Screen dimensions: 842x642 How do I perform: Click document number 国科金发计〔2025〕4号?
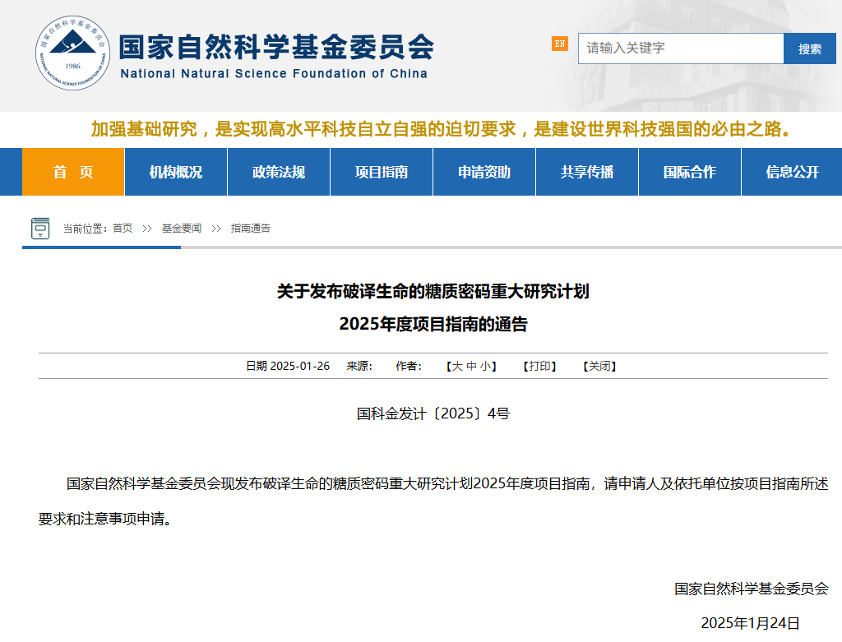[433, 413]
